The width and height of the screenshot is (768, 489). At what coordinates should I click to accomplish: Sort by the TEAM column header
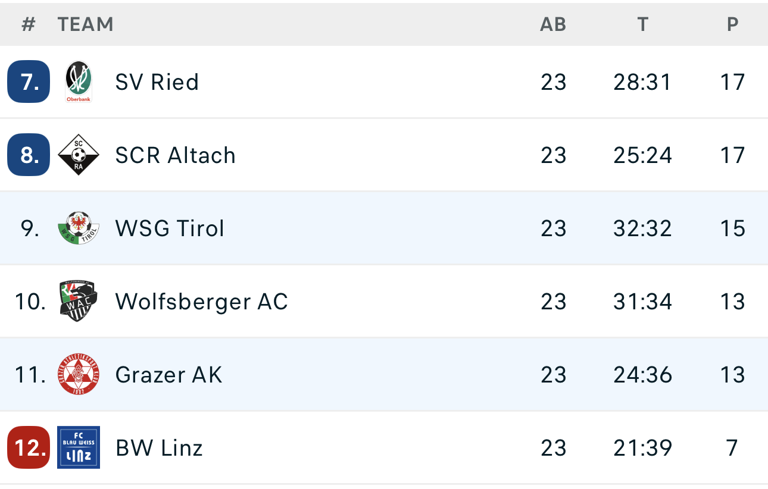tap(86, 24)
